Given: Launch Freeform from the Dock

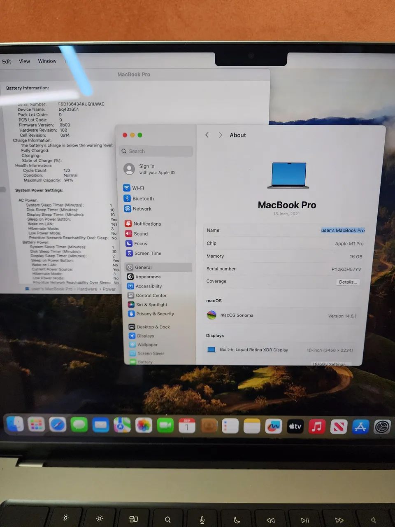Looking at the screenshot, I should click(x=274, y=427).
